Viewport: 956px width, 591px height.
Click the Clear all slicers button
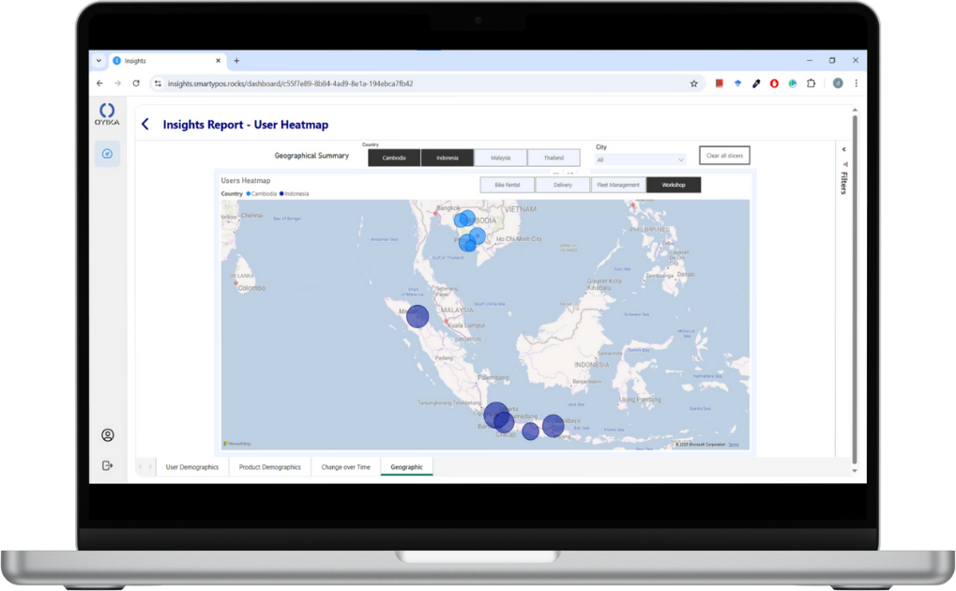click(724, 156)
